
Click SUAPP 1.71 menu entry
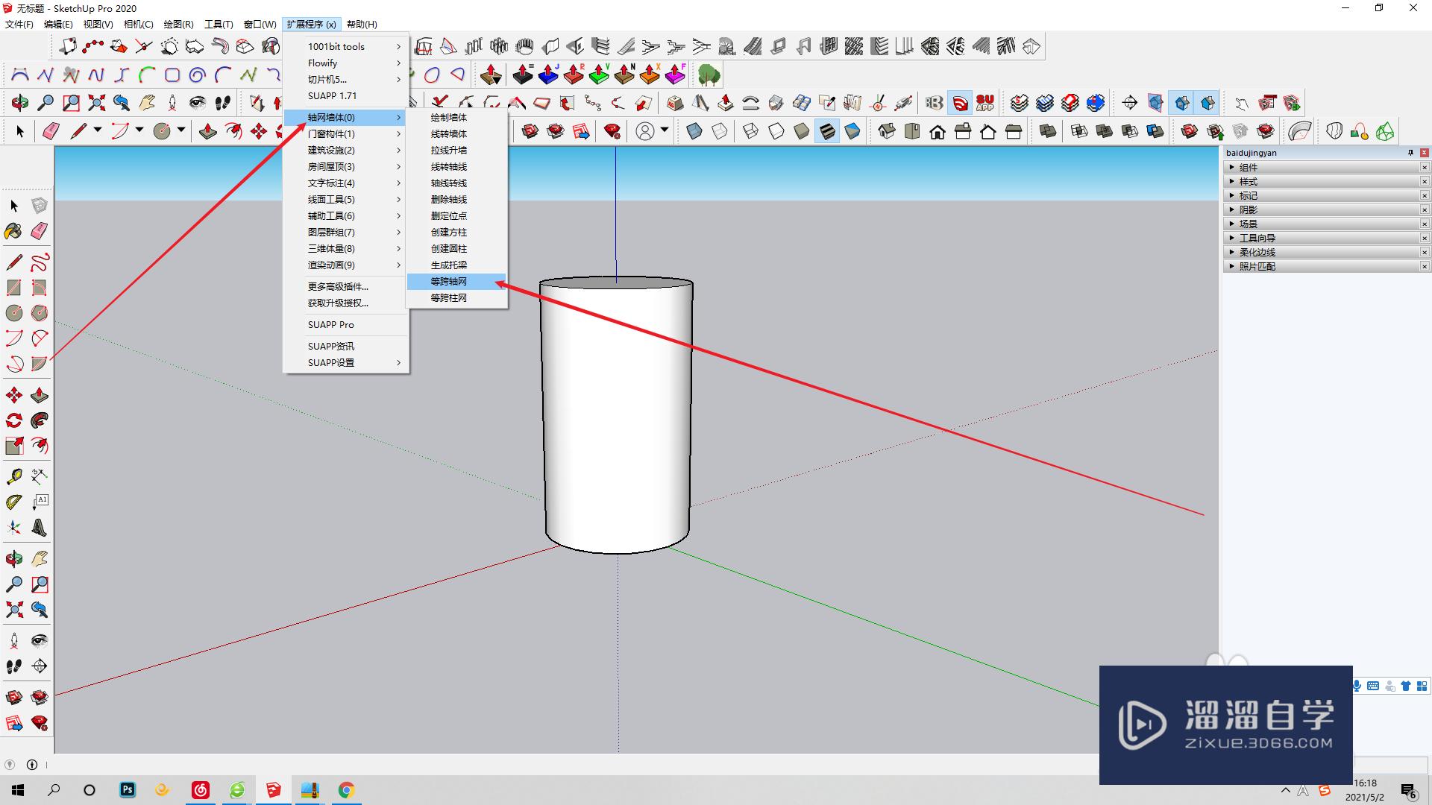click(x=346, y=96)
